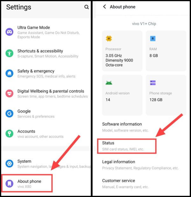Screen dimensions: 191x197
Task: Open Customer service entry
Action: (x=143, y=184)
